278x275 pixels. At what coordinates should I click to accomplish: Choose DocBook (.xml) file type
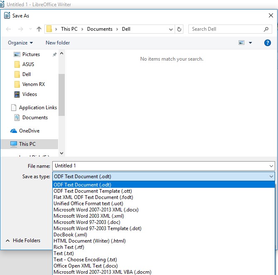(163, 235)
